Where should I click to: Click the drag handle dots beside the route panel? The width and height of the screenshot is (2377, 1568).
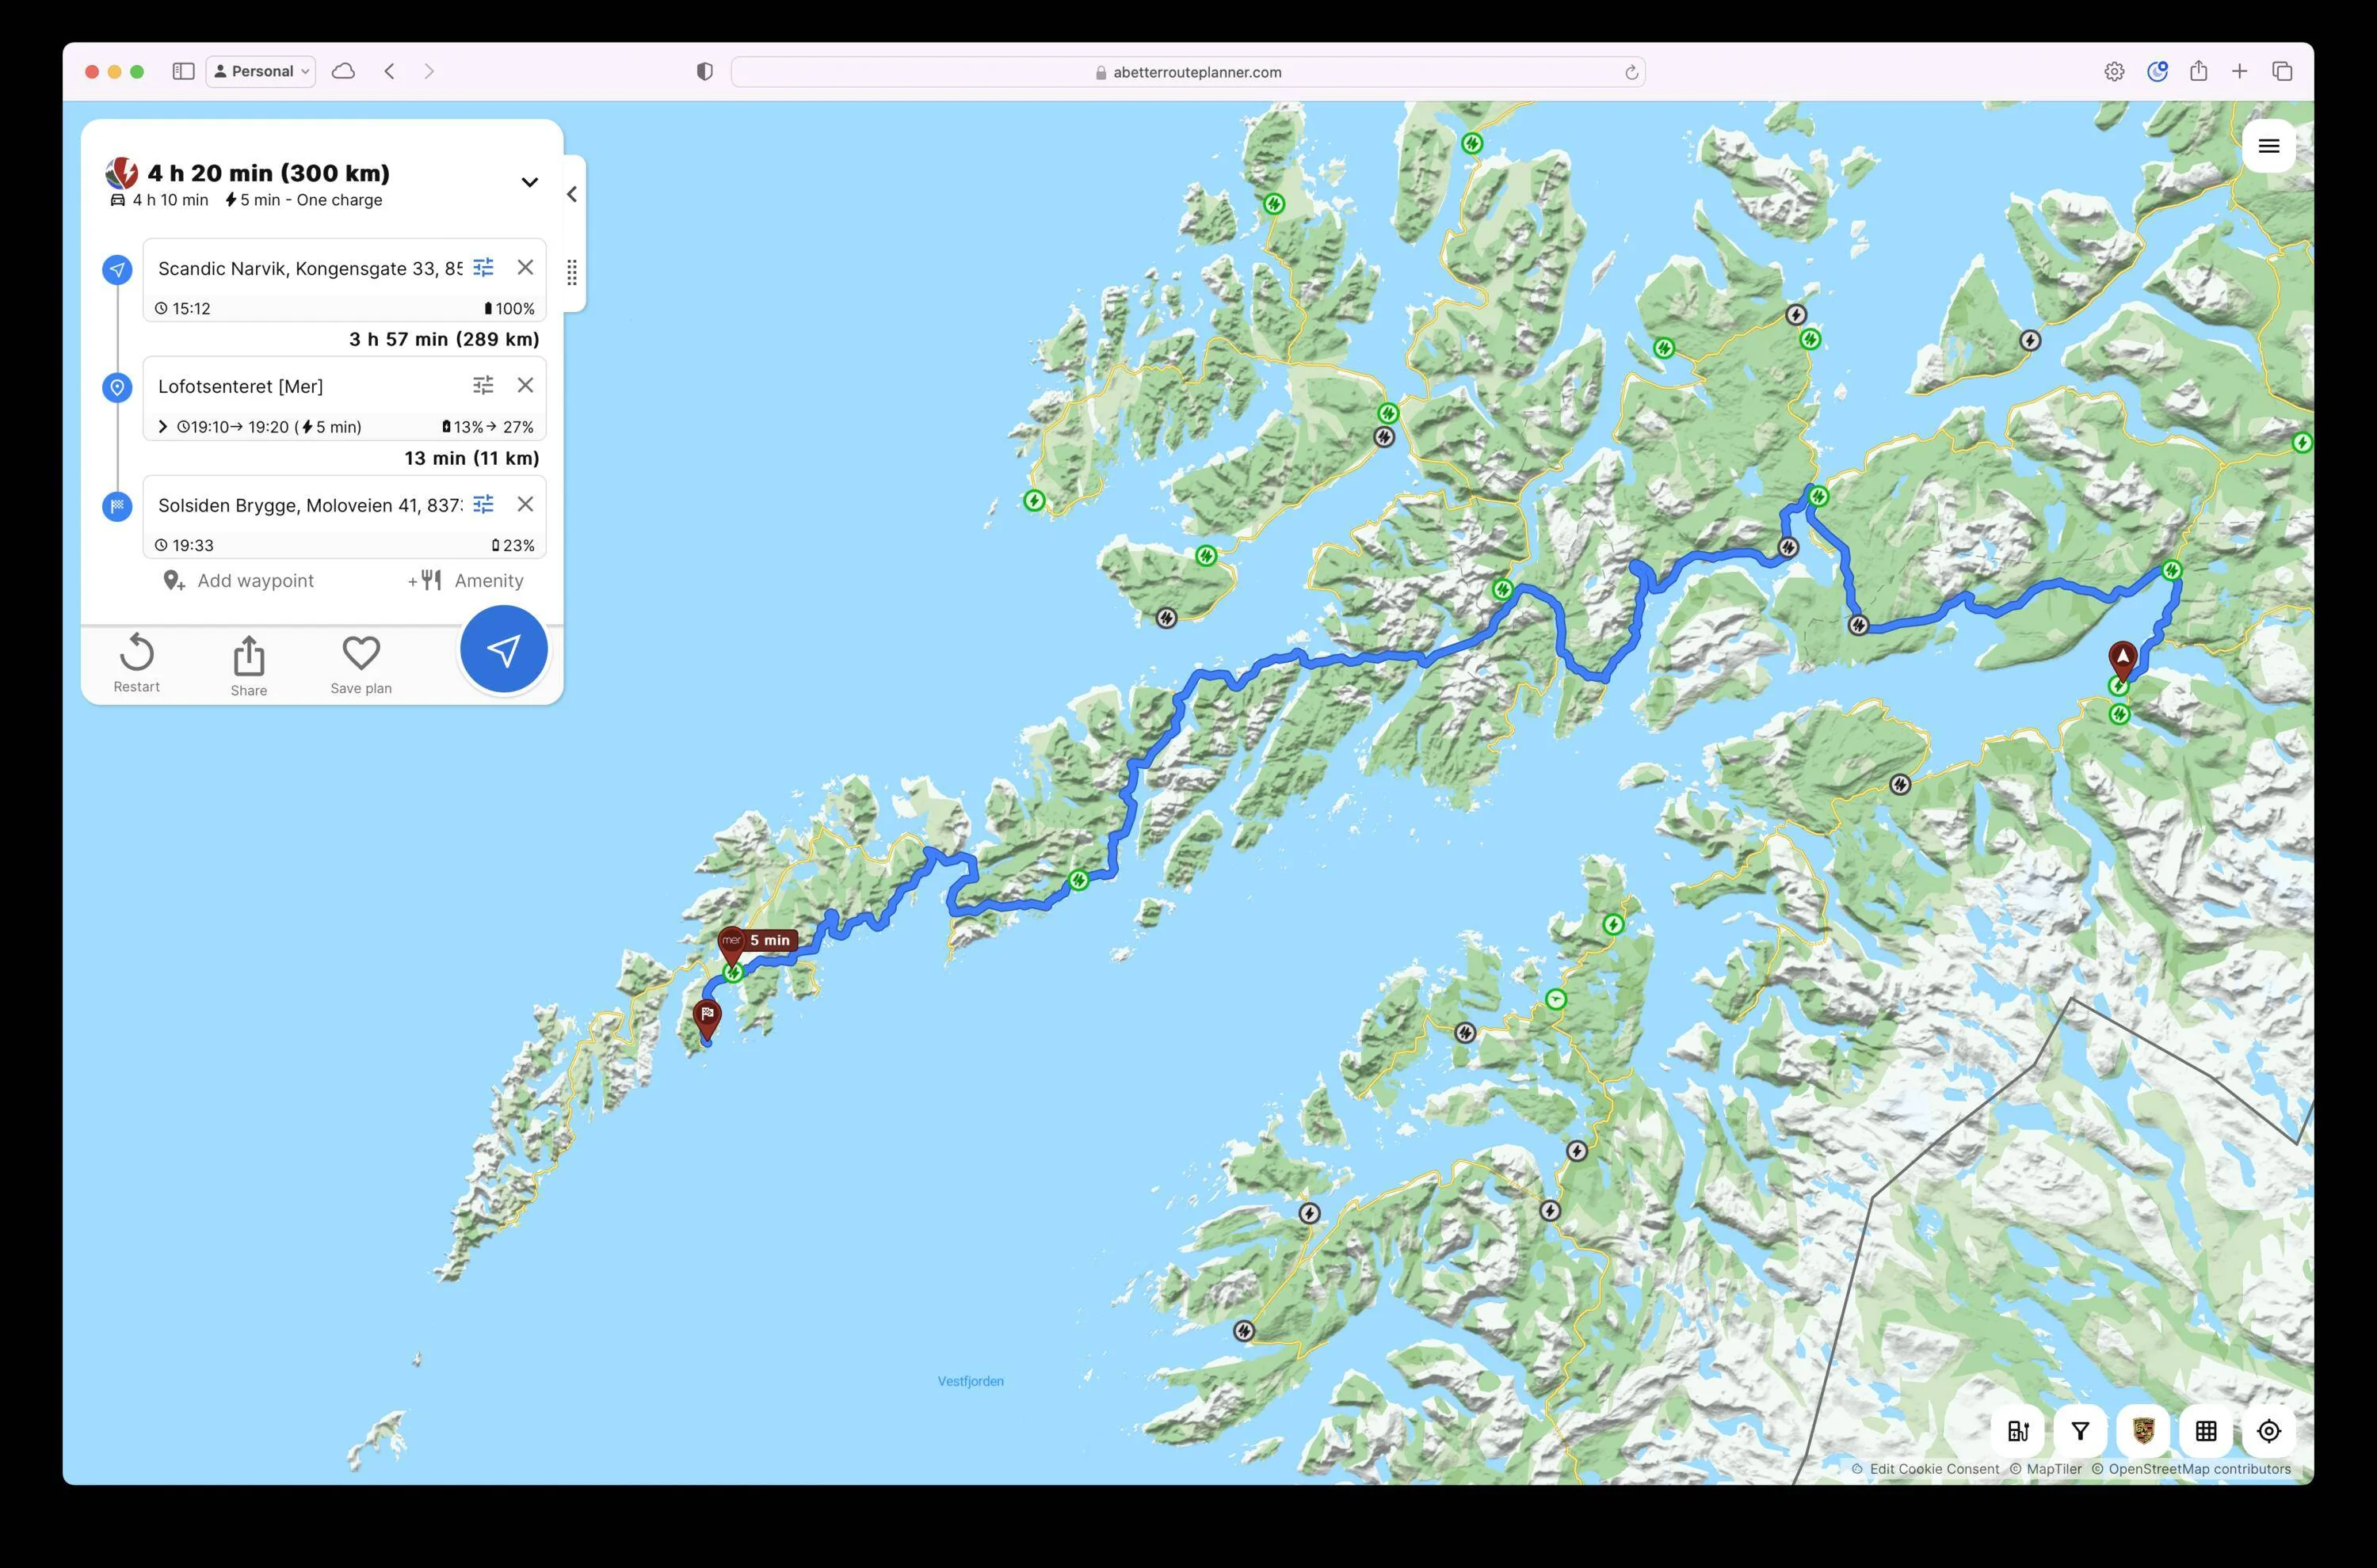tap(572, 272)
